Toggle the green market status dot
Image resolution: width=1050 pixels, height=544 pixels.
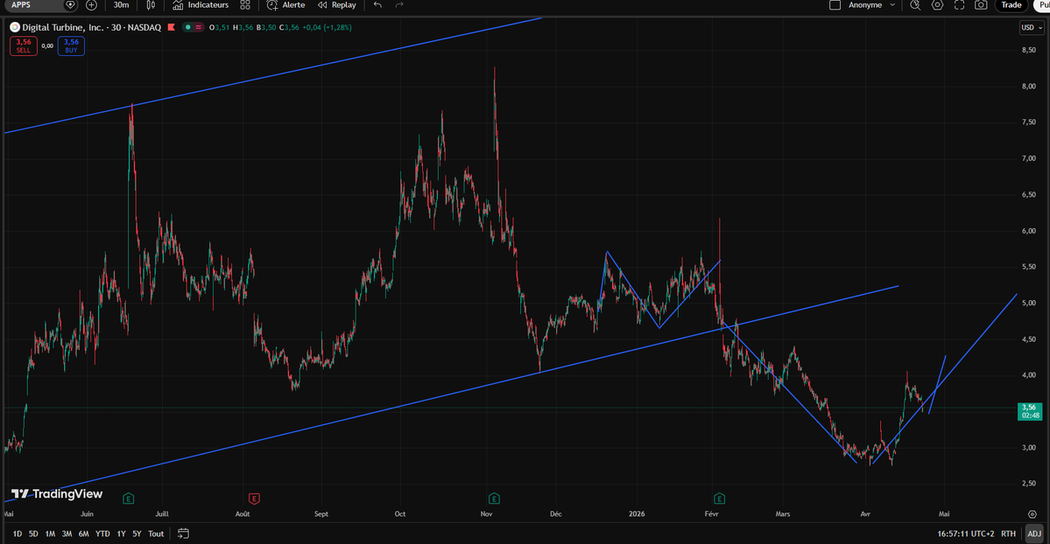tap(188, 27)
